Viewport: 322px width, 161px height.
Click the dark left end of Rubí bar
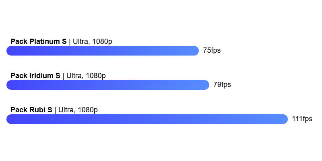point(9,119)
